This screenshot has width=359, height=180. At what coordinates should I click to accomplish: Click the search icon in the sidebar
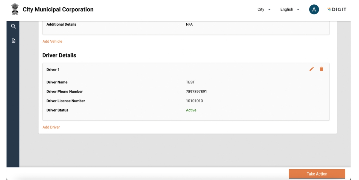coord(13,26)
